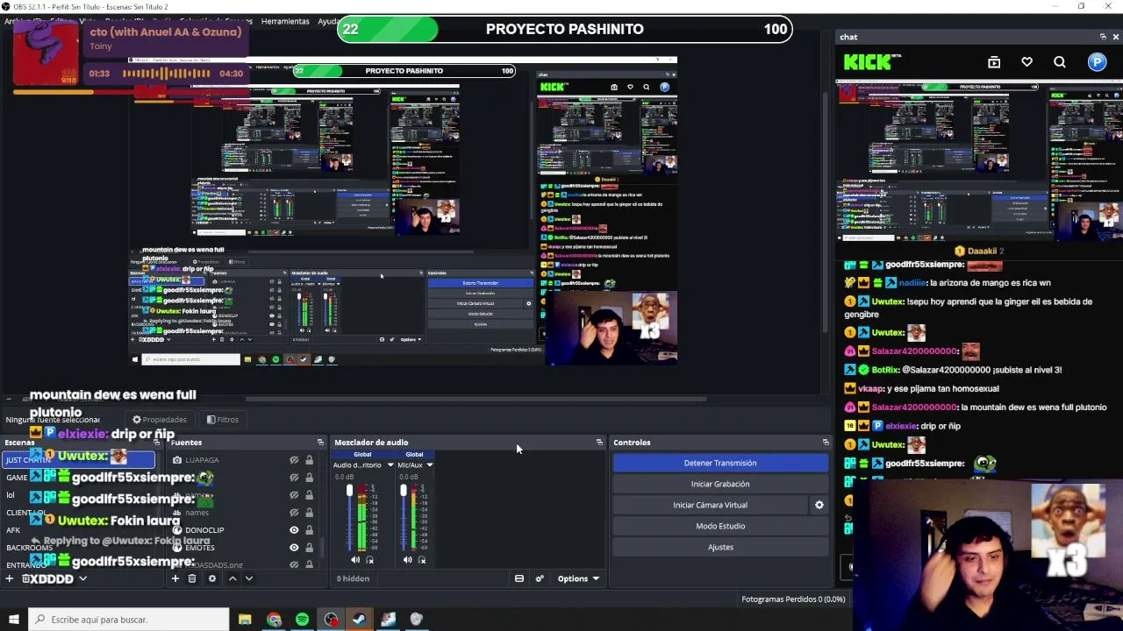This screenshot has width=1123, height=631.
Task: Open virtual camera settings gear
Action: pos(819,505)
